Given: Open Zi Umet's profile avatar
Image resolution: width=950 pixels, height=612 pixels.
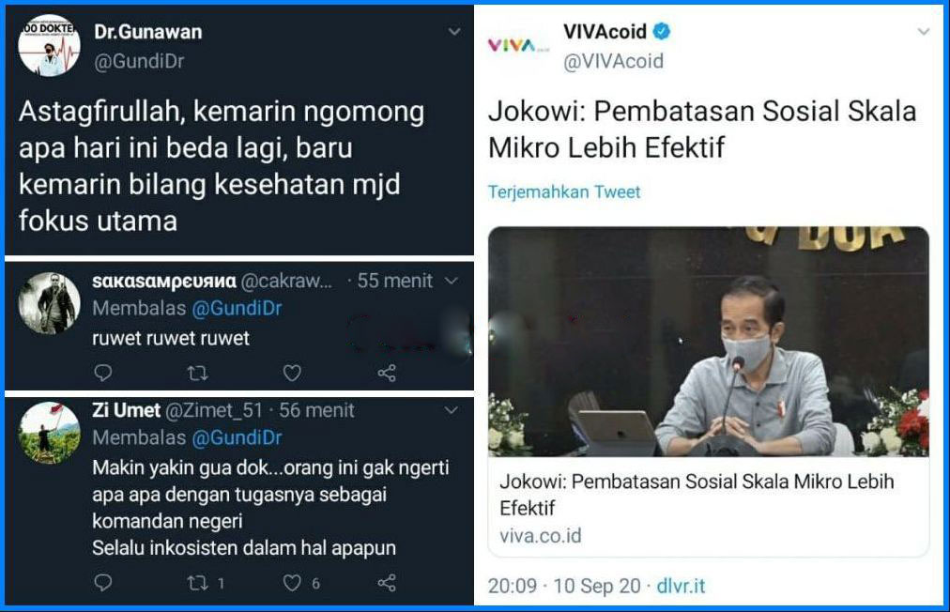Looking at the screenshot, I should coord(49,433).
